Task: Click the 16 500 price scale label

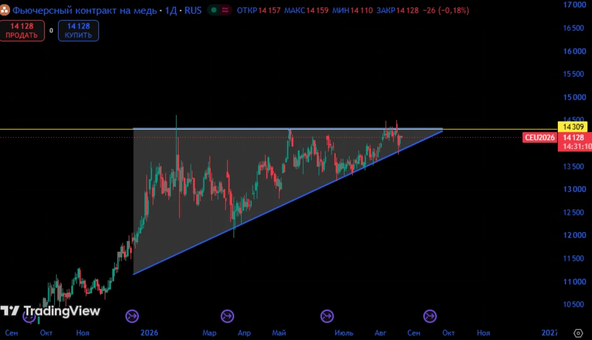Action: point(574,28)
